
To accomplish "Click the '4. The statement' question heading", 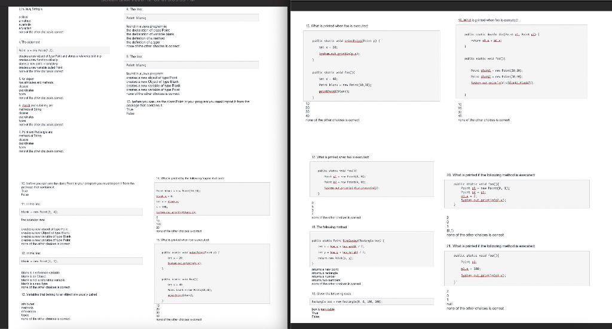I will click(x=29, y=42).
